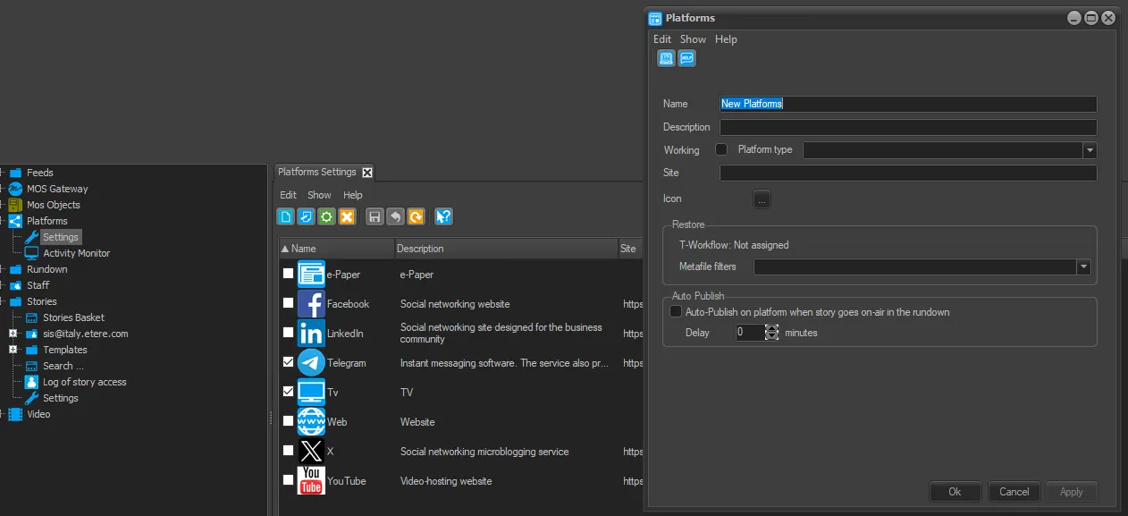Screen dimensions: 1128x516
Task: Enable the Working checkbox
Action: pyautogui.click(x=721, y=150)
